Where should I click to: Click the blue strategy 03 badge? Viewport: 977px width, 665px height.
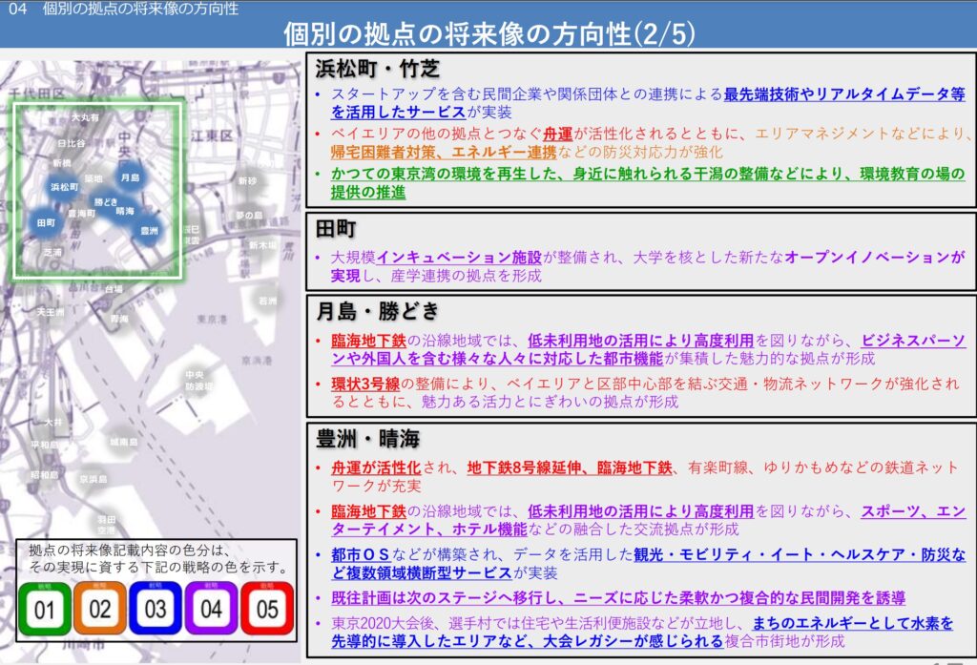(156, 609)
